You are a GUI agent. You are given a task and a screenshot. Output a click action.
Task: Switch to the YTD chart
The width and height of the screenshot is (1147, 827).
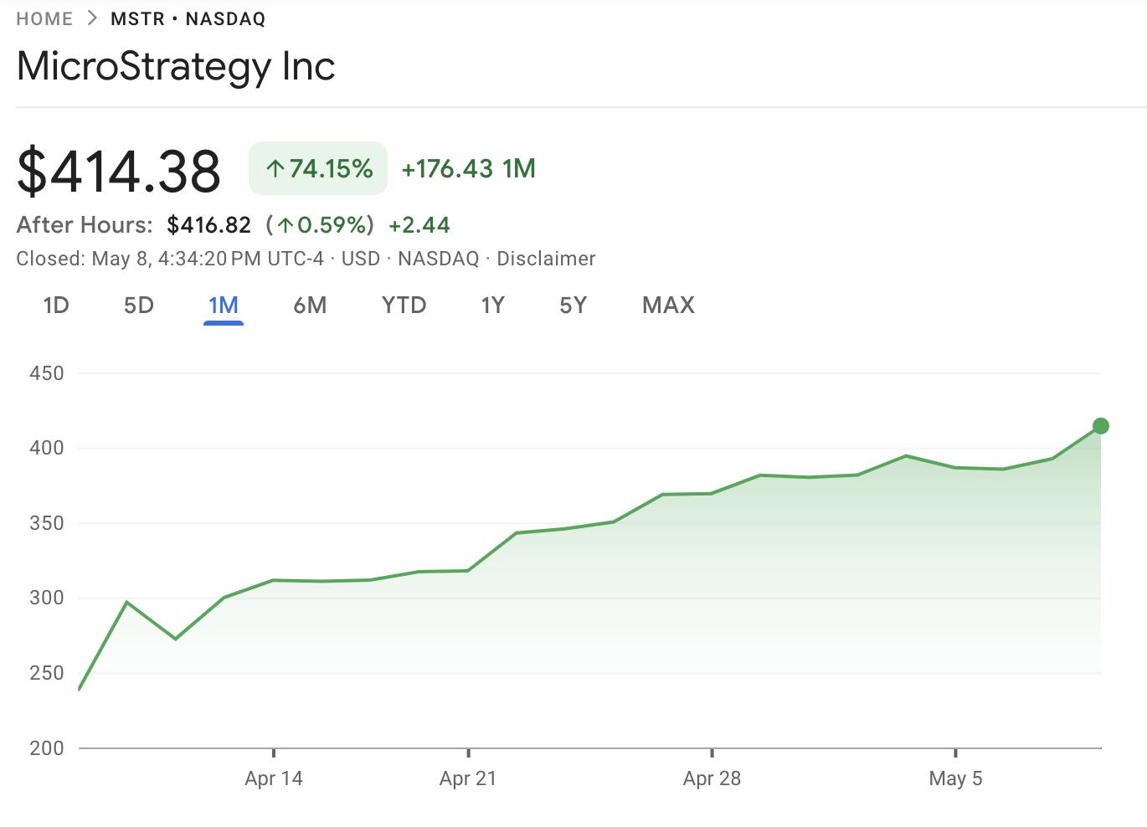(404, 306)
